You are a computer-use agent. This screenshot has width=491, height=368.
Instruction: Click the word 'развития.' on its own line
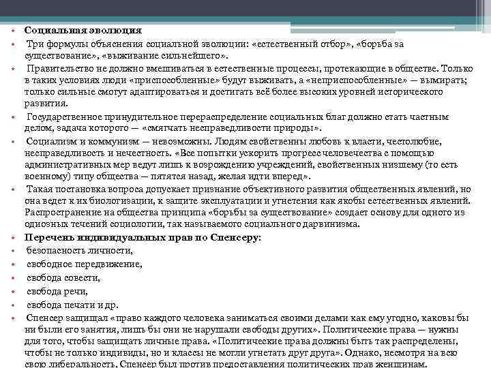coord(46,103)
